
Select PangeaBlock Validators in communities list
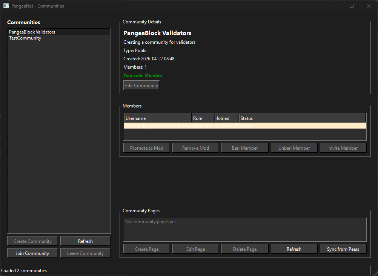click(x=59, y=32)
